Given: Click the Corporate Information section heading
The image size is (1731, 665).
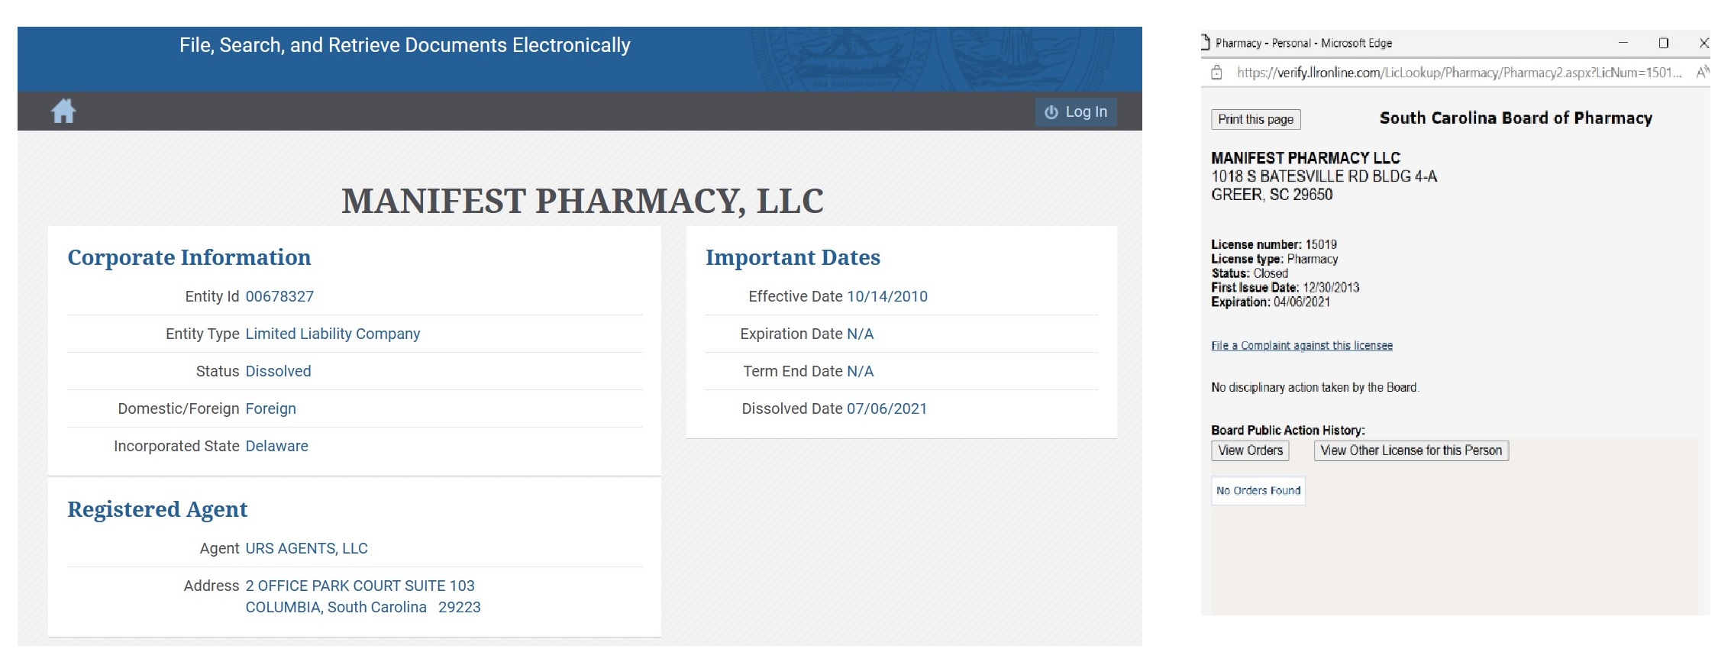Looking at the screenshot, I should 189,257.
